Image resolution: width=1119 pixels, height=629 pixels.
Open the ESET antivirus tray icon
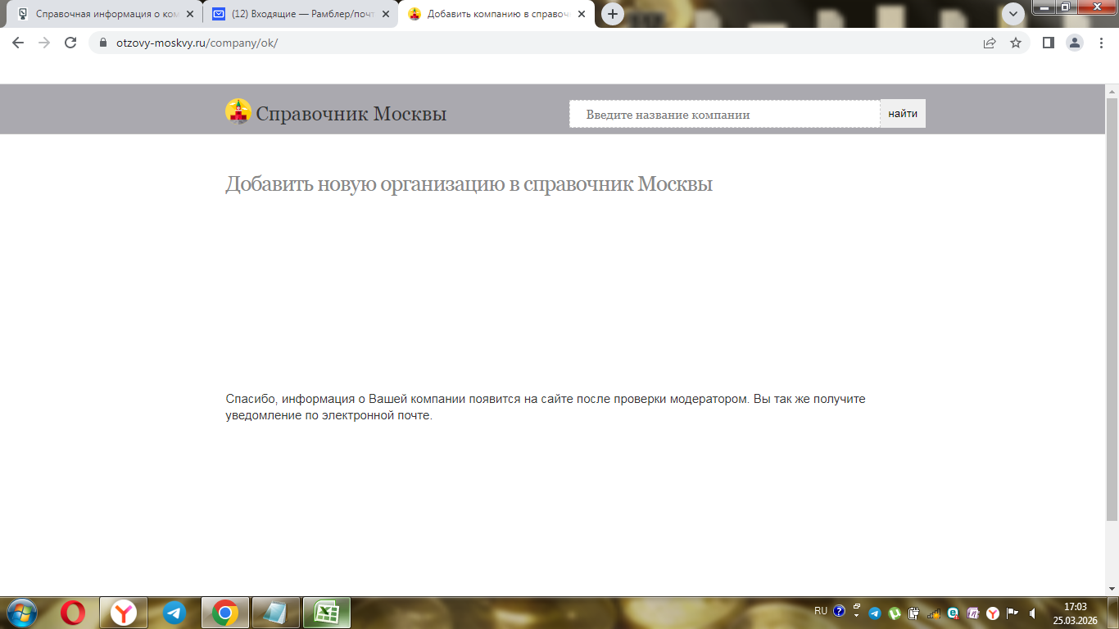point(954,613)
